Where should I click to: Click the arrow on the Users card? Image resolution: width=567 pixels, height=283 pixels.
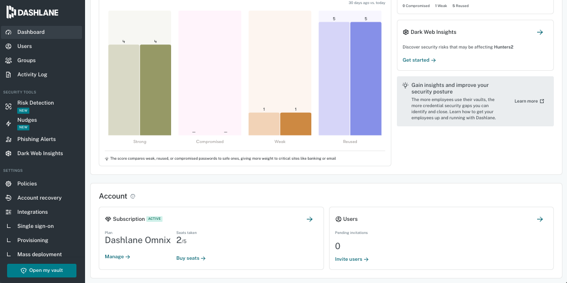click(x=540, y=219)
